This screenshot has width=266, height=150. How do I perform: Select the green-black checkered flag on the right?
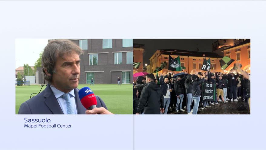click(x=227, y=63)
